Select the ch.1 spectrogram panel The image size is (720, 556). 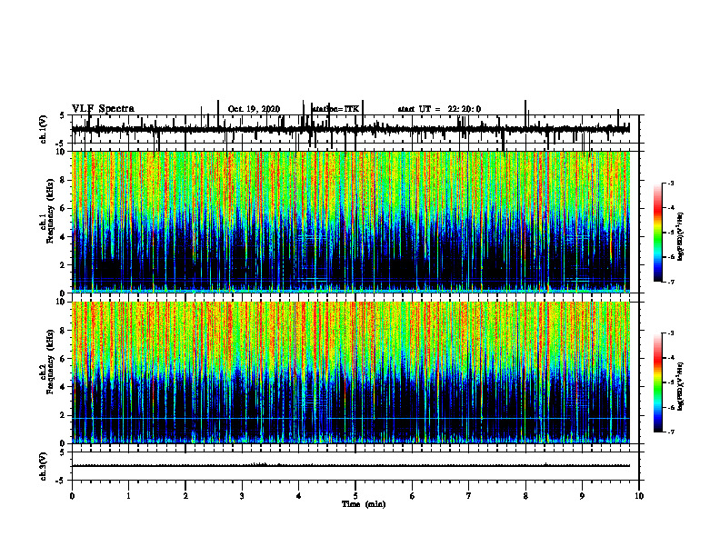(x=351, y=222)
